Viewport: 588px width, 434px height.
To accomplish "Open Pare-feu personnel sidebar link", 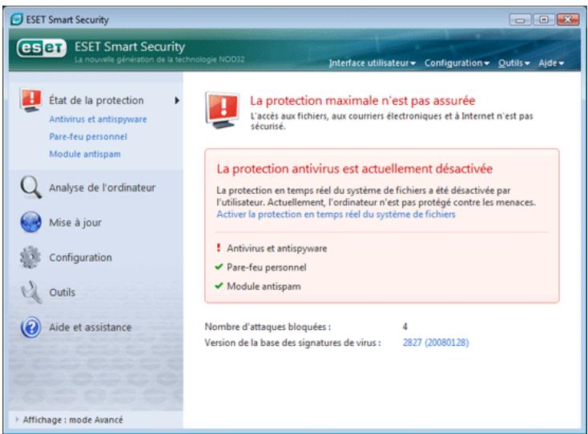I will point(88,136).
